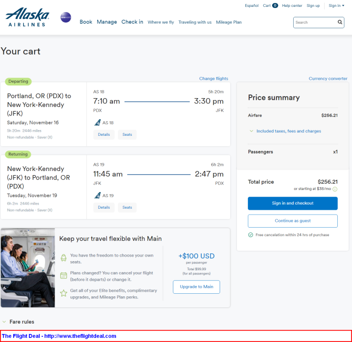Click Upgrade to Main button
Viewport: 352px width, 342px height.
point(196,286)
